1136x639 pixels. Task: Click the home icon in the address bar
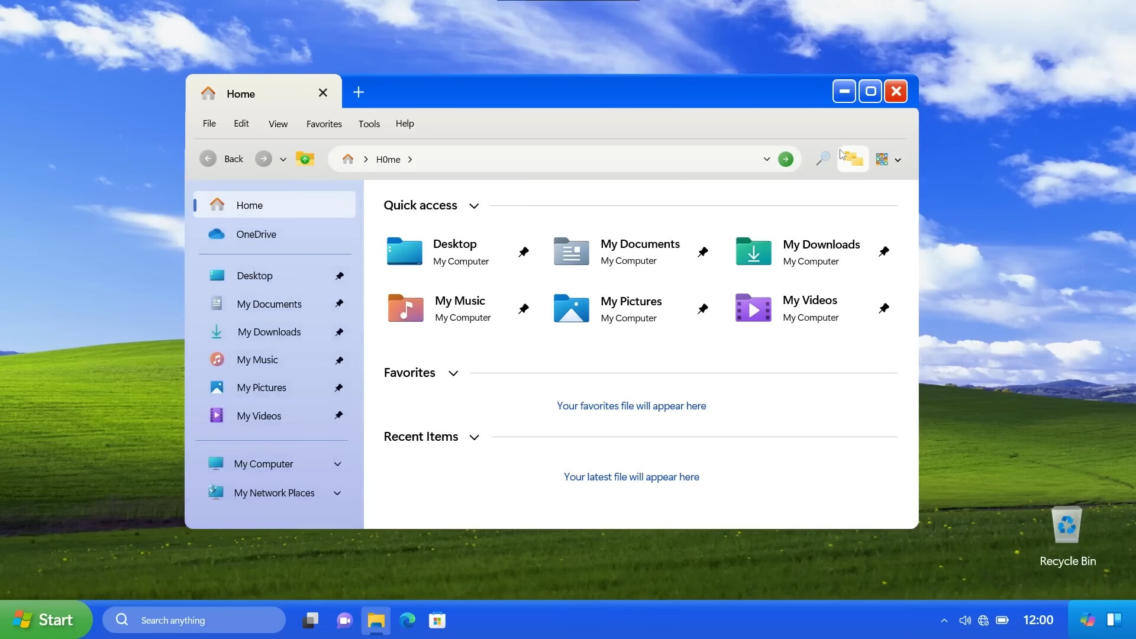pyautogui.click(x=347, y=159)
